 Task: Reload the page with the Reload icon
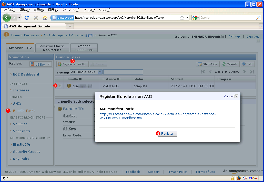(x=27, y=17)
